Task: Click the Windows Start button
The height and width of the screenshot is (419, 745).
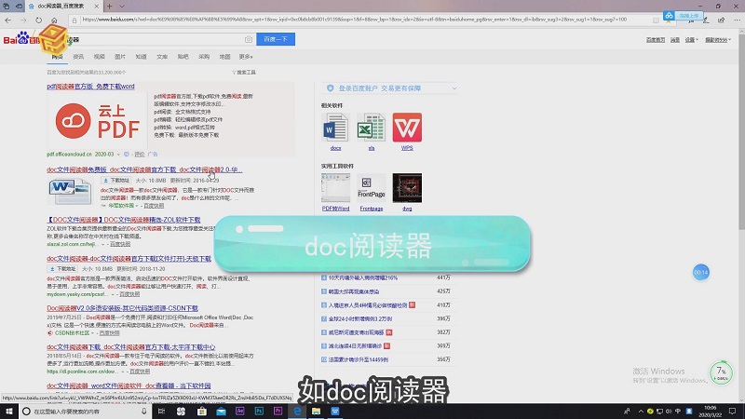Action: pos(7,411)
